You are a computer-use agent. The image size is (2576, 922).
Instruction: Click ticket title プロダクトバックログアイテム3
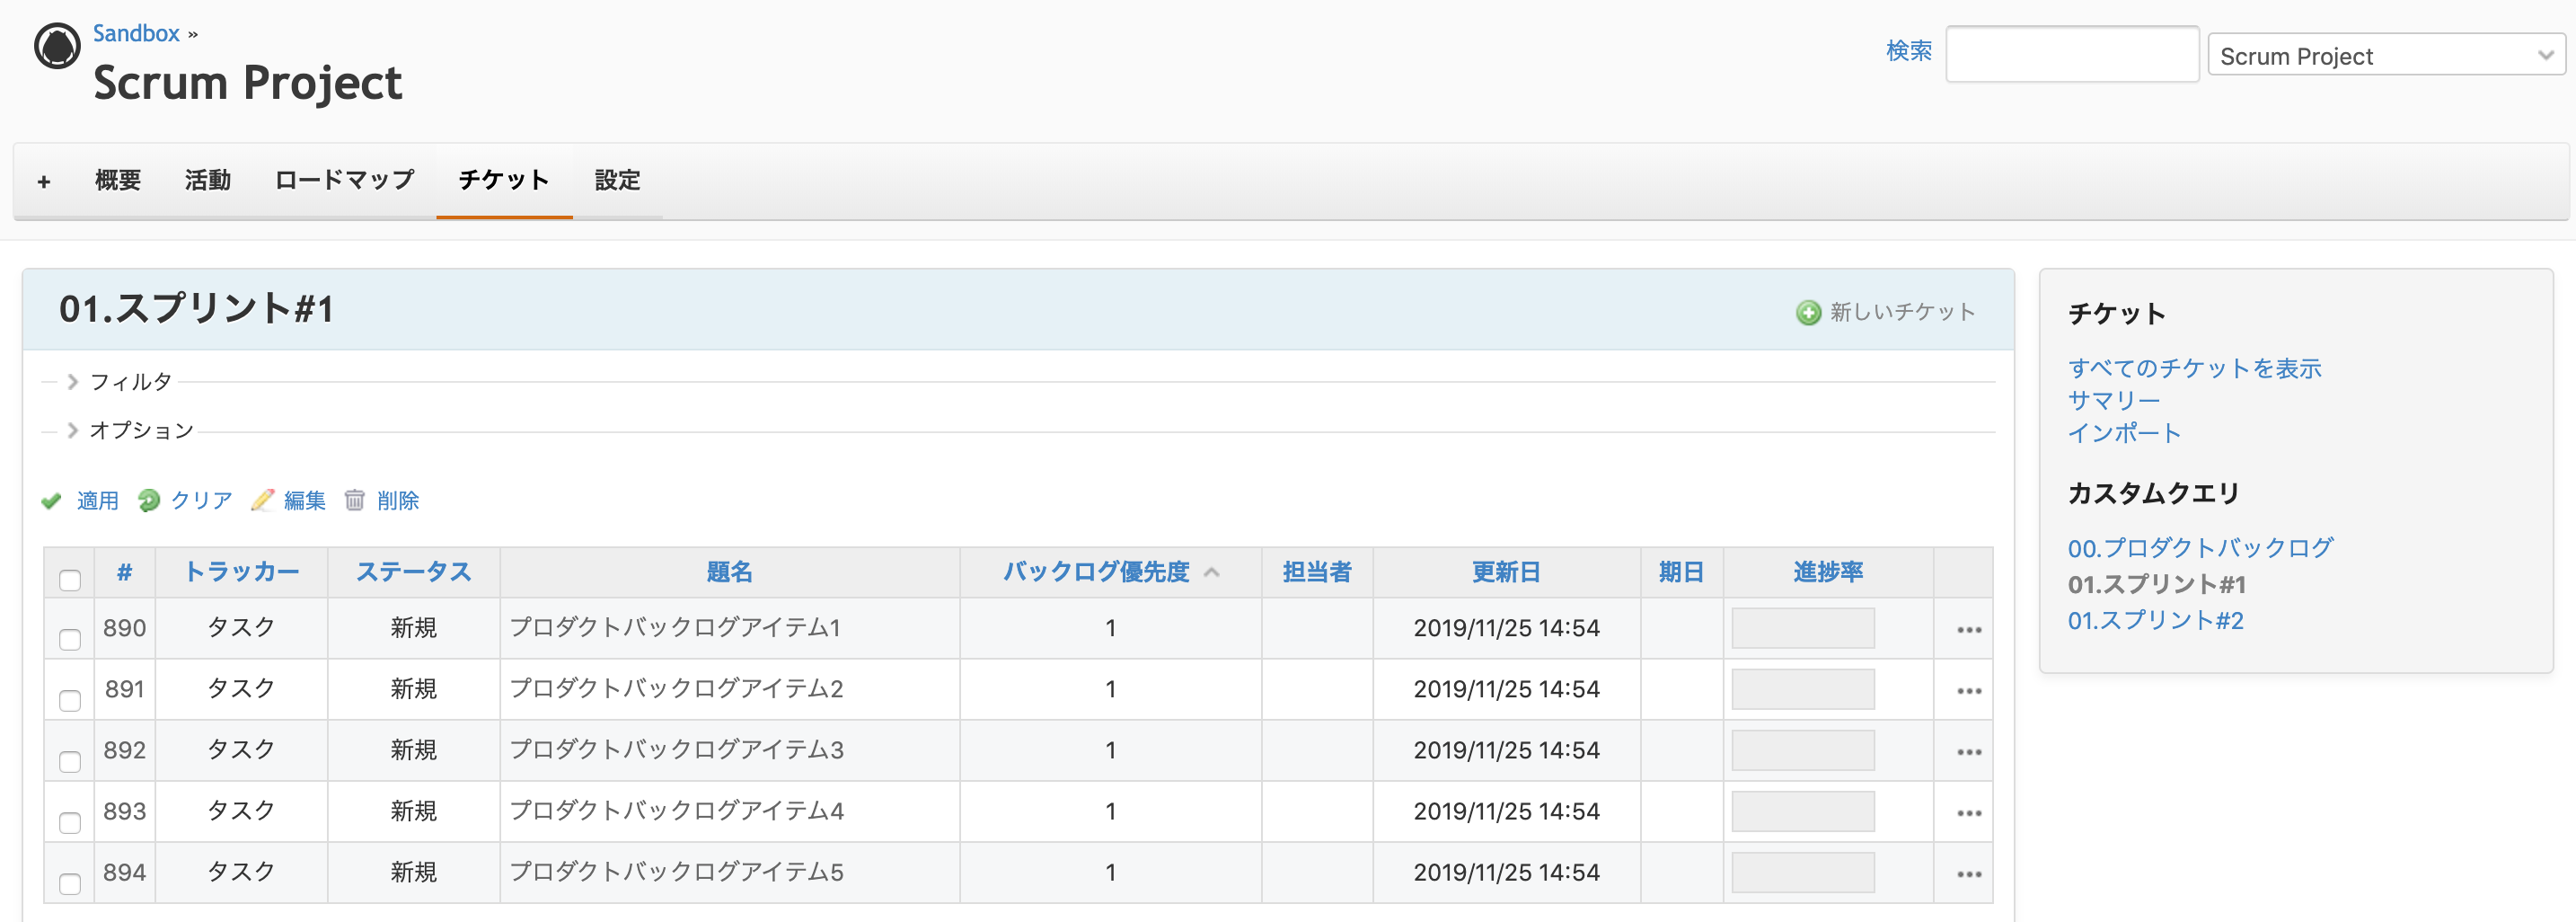click(x=677, y=749)
